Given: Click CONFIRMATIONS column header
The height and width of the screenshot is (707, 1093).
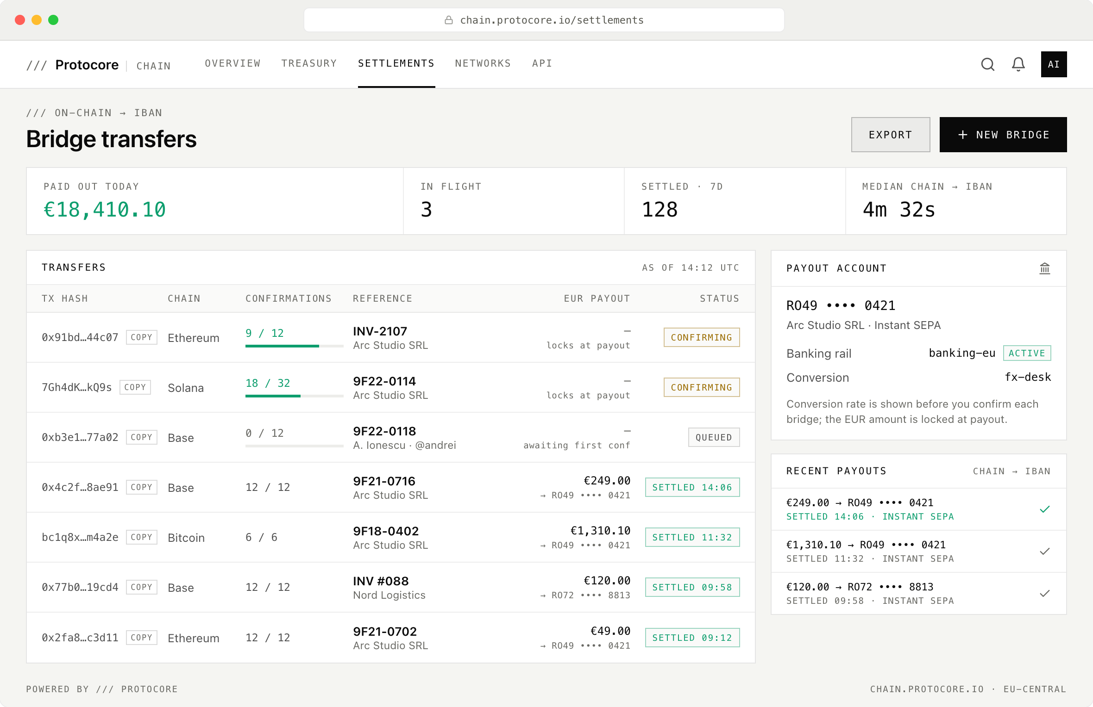Looking at the screenshot, I should click(x=289, y=298).
